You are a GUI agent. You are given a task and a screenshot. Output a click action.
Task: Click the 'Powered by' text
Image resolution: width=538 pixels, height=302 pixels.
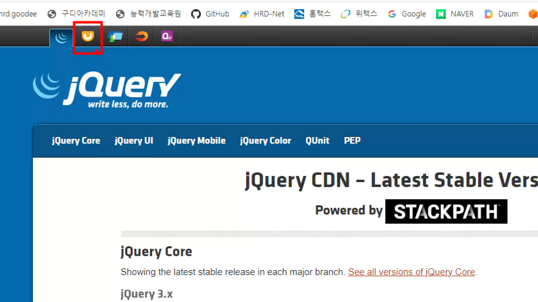[x=349, y=211]
